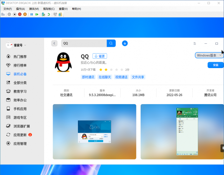The height and width of the screenshot is (175, 224).
Task: Click the third grey rating star
Action: pos(111,70)
